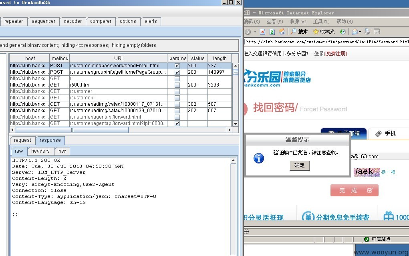Go to Home page in IE toolbar
The width and height of the screenshot is (409, 256).
(282, 32)
